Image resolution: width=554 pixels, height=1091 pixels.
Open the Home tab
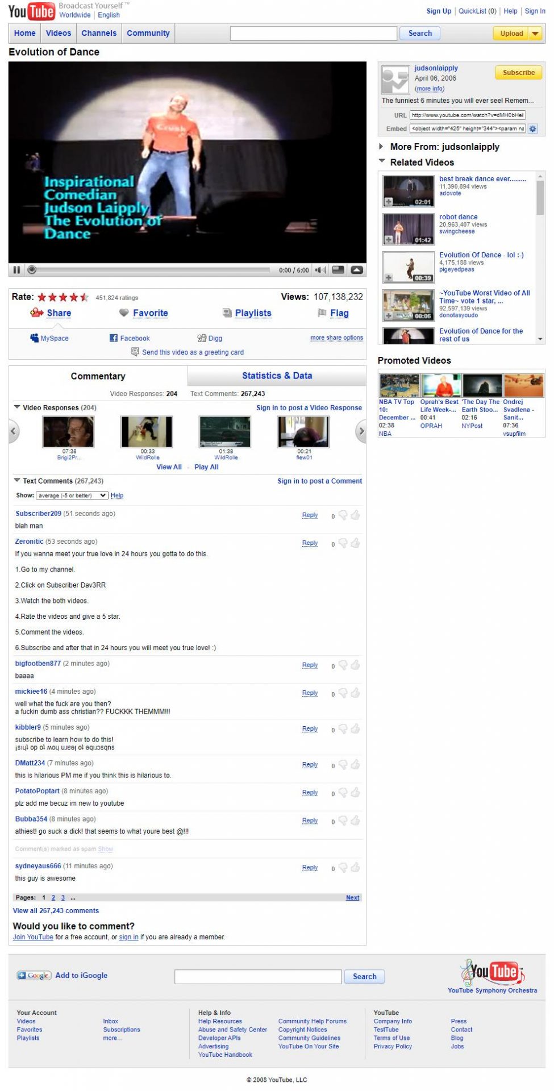click(x=24, y=34)
